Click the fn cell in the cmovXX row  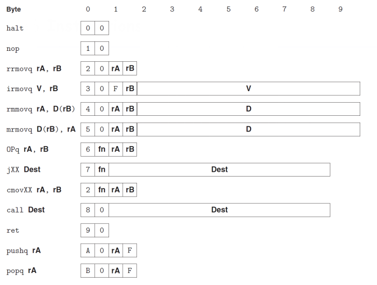point(102,190)
